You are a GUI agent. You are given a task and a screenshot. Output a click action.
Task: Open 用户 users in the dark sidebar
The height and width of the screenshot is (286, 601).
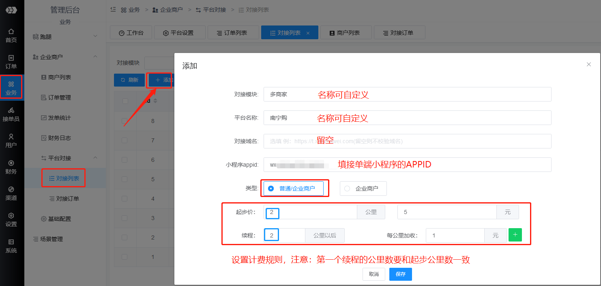pos(11,141)
